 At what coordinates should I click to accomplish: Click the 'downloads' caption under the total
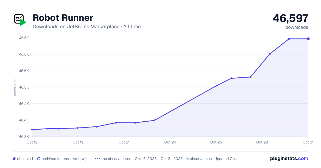(297, 27)
